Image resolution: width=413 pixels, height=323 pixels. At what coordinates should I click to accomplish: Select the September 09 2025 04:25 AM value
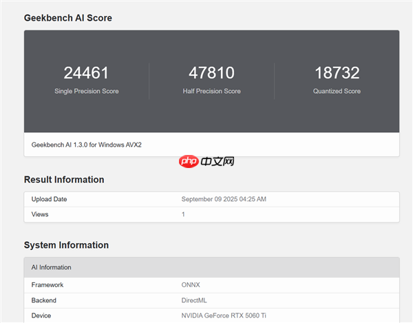coord(224,199)
